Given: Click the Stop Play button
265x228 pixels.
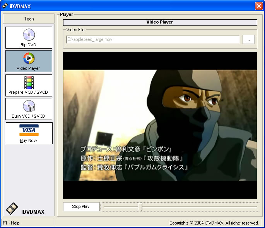Looking at the screenshot, I should click(81, 207).
